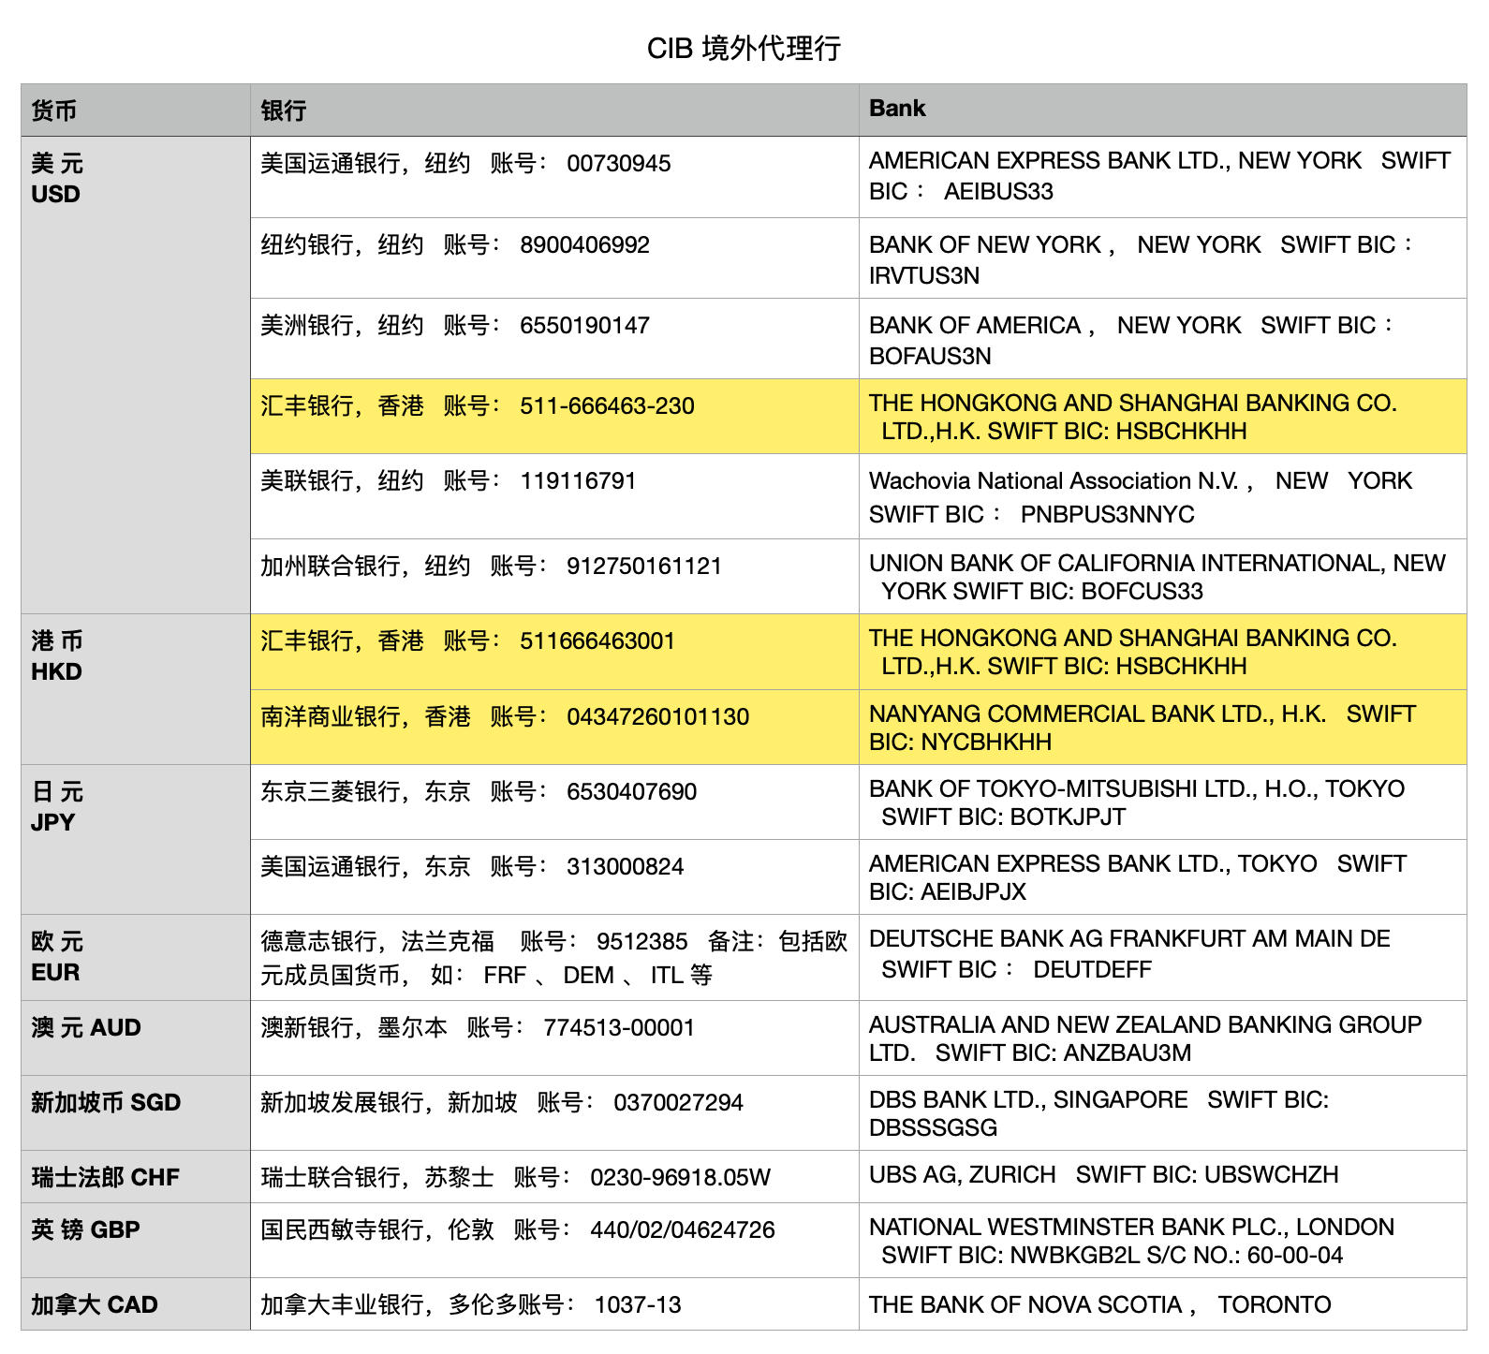The width and height of the screenshot is (1489, 1354).
Task: Click the NATIONAL WESTMINSTER BANK NWBKGB2L cell
Action: (x=1162, y=1241)
